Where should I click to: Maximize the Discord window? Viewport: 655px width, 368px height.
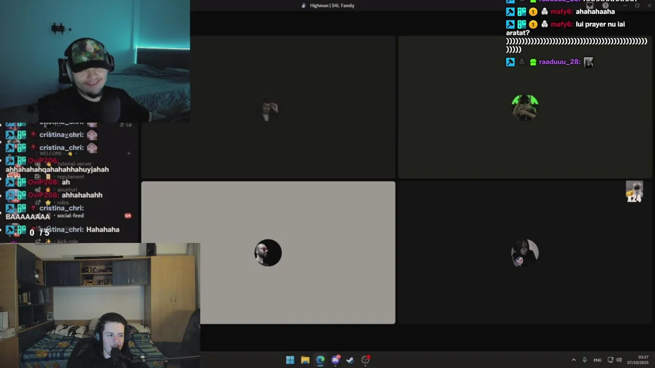[x=637, y=6]
